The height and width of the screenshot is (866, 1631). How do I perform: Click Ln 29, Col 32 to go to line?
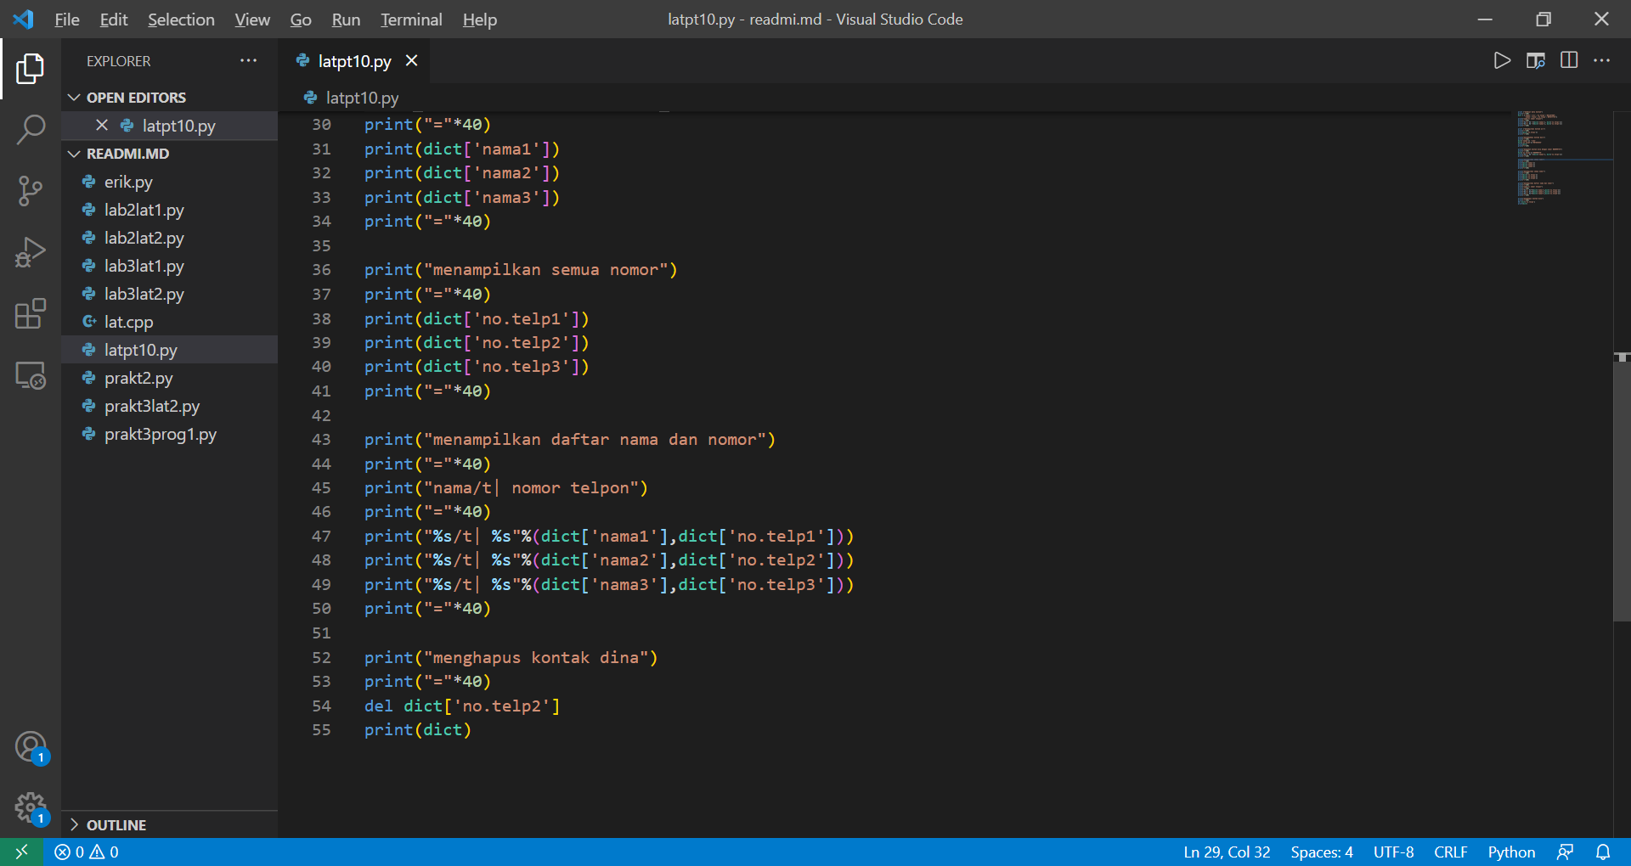(x=1226, y=852)
